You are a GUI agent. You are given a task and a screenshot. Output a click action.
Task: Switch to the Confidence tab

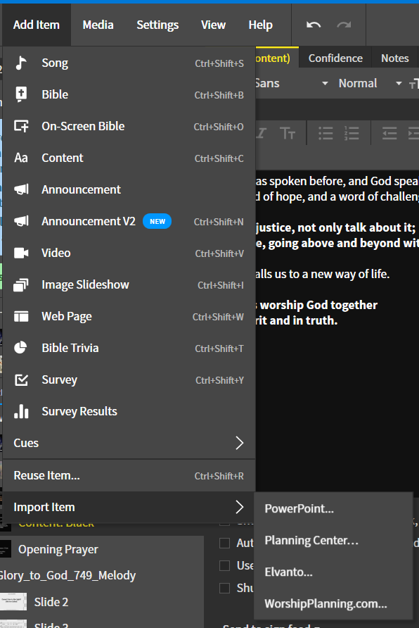click(x=335, y=58)
